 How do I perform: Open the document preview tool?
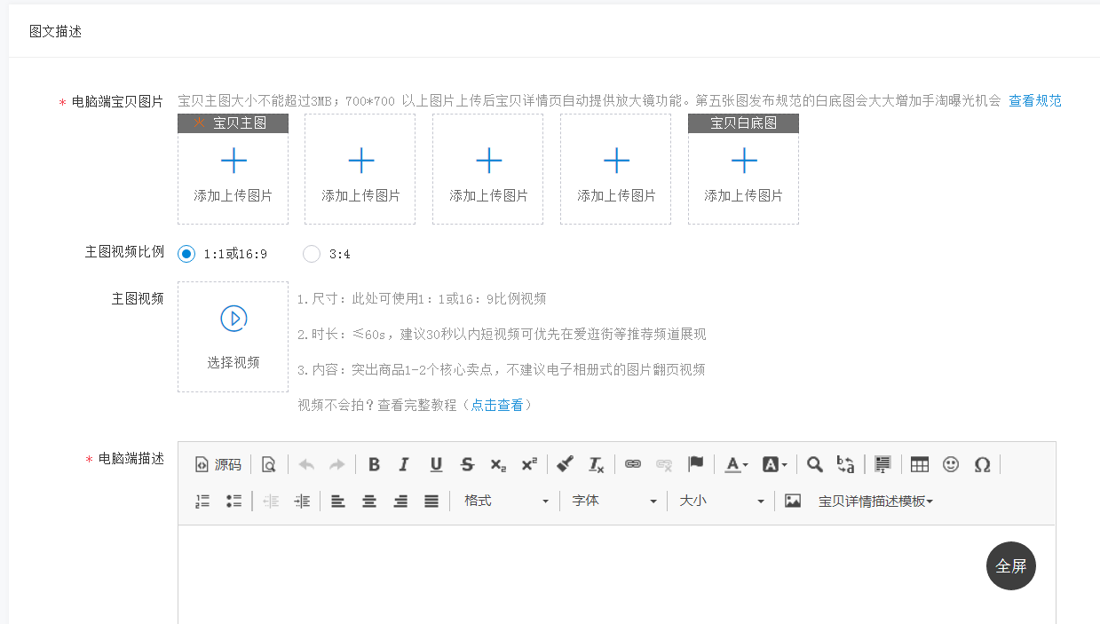pos(268,464)
